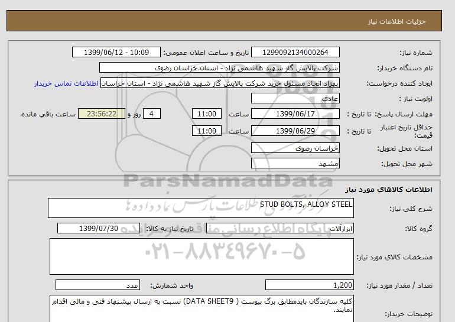This screenshot has width=455, height=322.
Task: Click the شماره نیاز field 1299092134000264
Action: pos(295,52)
